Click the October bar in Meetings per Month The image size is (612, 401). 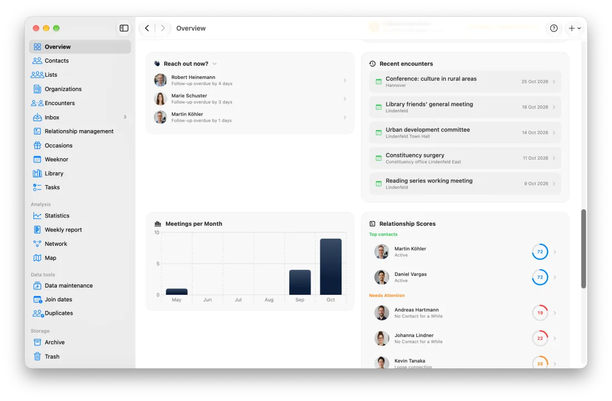pyautogui.click(x=330, y=267)
